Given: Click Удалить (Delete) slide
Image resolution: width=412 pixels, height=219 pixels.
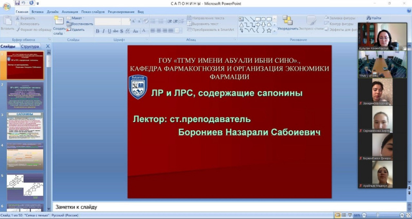Looking at the screenshot, I should 75,29.
